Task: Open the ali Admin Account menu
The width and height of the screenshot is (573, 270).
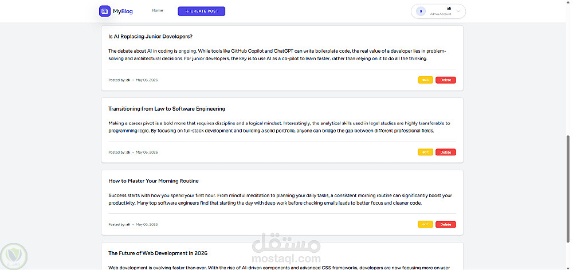Action: click(438, 11)
